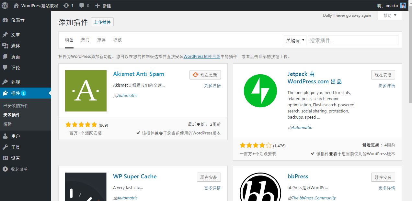
Task: Click 现在安装 for WP Super Cache
Action: [x=209, y=177]
